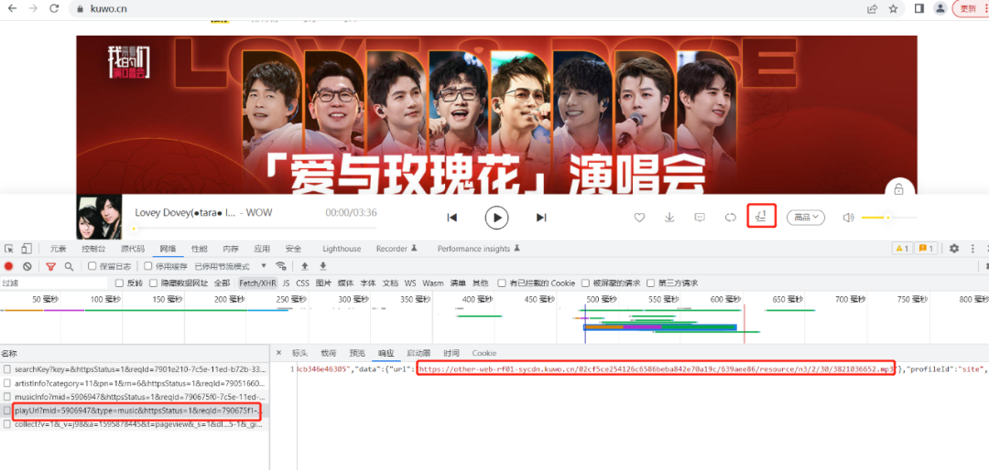Screen dimensions: 989x470
Task: Open the 预览 request detail tab
Action: coord(358,353)
